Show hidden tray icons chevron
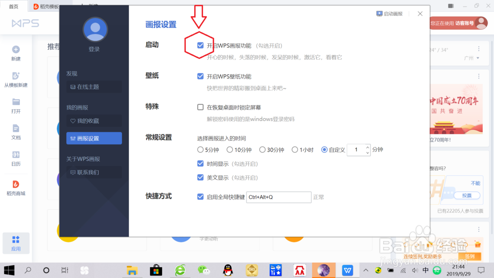494x278 pixels. coord(366,270)
